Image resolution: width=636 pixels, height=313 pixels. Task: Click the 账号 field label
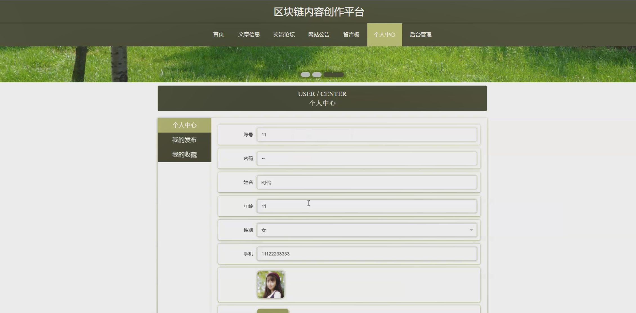tap(248, 135)
